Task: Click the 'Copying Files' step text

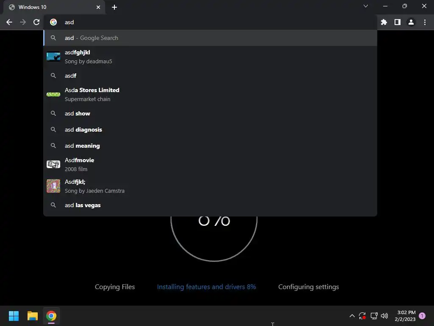Action: click(115, 287)
